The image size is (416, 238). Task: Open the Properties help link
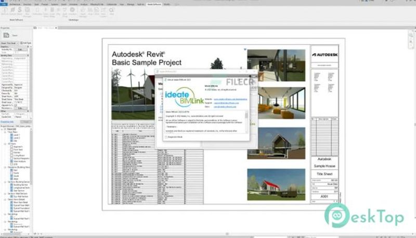(7, 122)
